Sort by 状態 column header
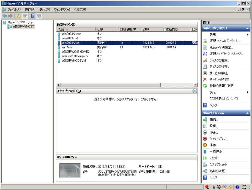Screen dimensions: 252x190 click(107, 30)
